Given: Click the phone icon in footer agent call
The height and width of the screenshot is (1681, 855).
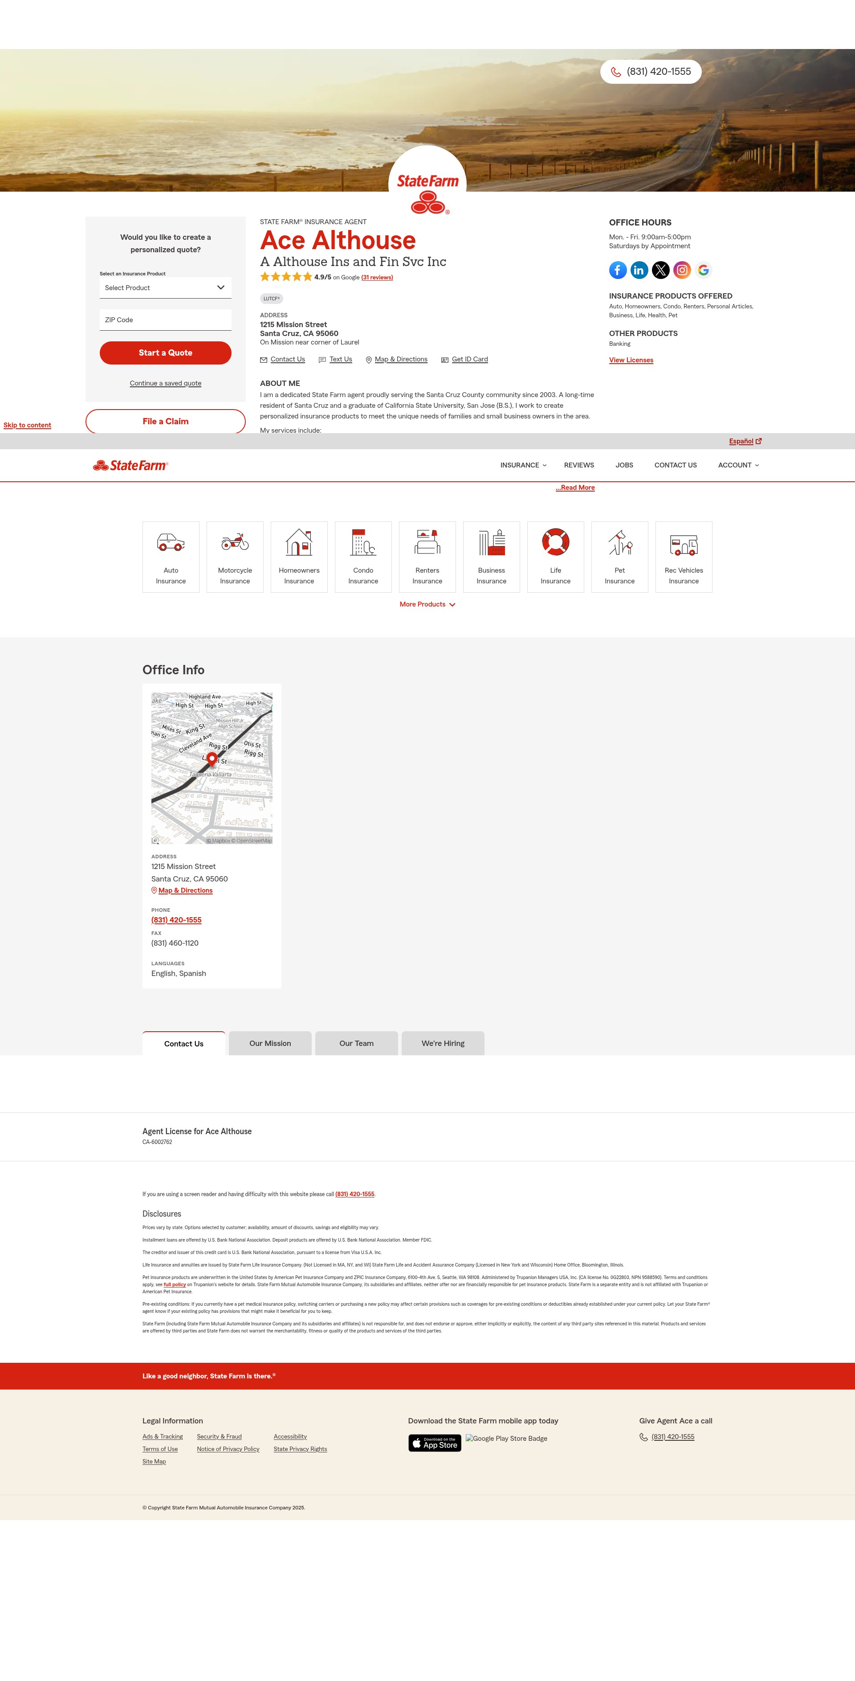Looking at the screenshot, I should click(643, 1437).
